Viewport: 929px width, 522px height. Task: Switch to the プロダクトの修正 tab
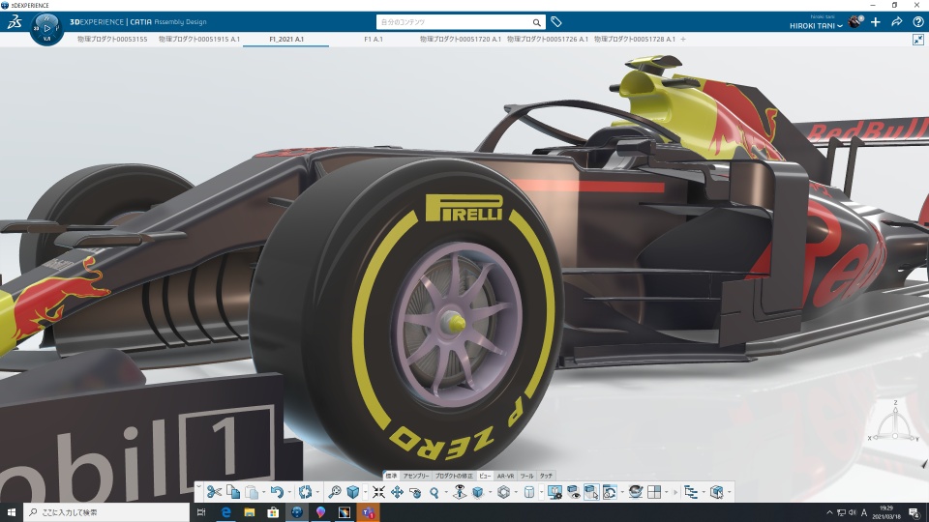pos(454,476)
